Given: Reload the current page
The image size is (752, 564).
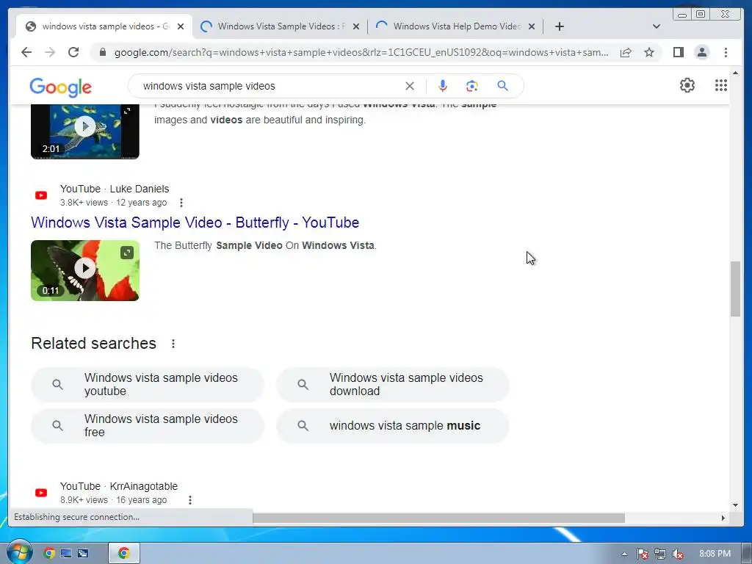Looking at the screenshot, I should [x=73, y=52].
